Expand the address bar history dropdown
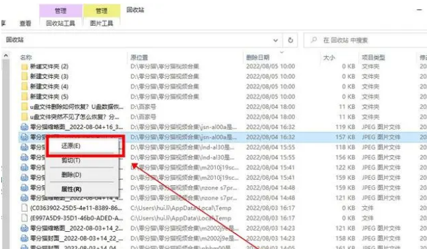The image size is (427, 249). [276, 40]
